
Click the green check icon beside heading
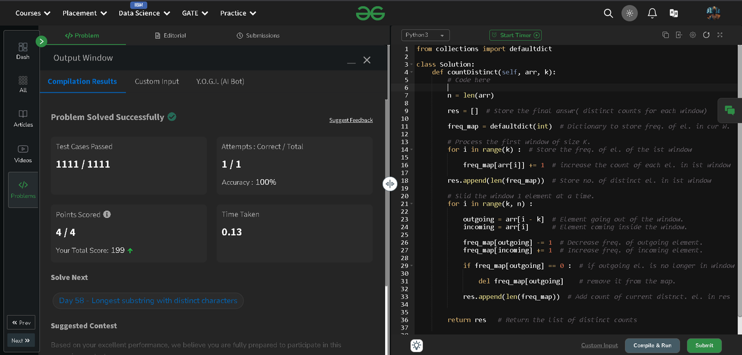pos(172,116)
